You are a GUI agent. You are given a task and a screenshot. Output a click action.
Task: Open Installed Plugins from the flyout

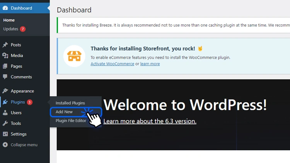(70, 103)
